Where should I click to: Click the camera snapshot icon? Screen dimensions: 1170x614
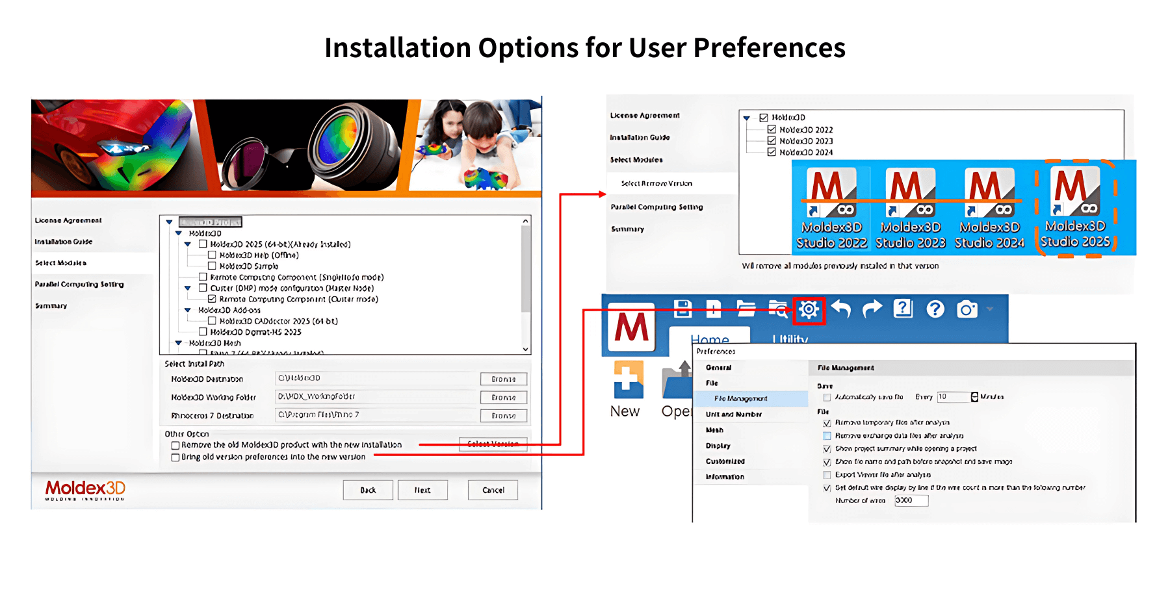[967, 309]
